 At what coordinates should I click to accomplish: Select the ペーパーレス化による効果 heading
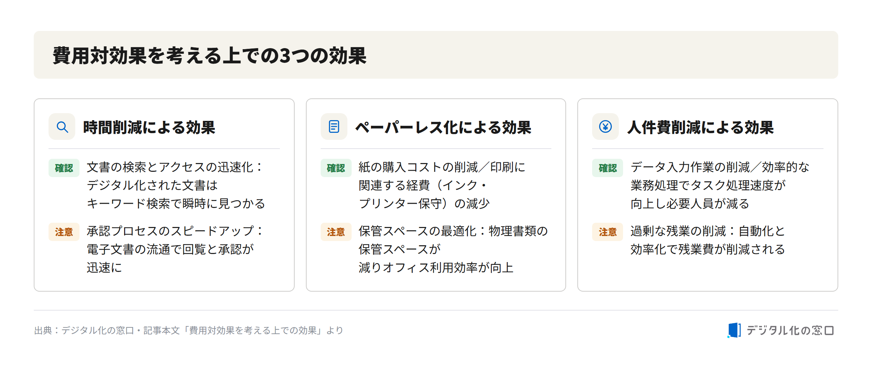point(443,127)
